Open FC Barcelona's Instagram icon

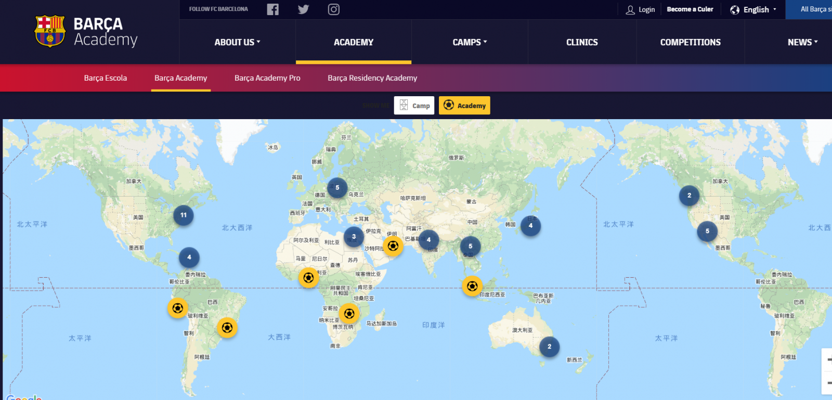pos(334,9)
